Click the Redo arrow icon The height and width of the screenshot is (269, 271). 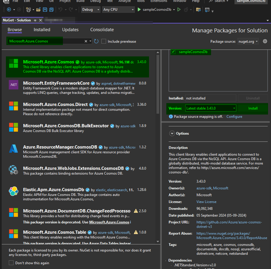pos(71,10)
